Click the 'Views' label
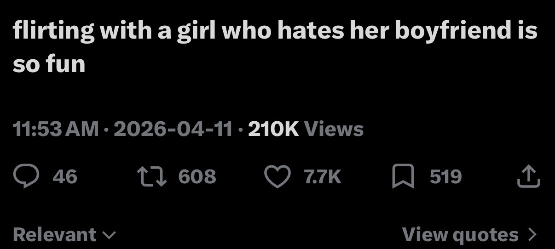The width and height of the screenshot is (555, 249). (x=334, y=129)
